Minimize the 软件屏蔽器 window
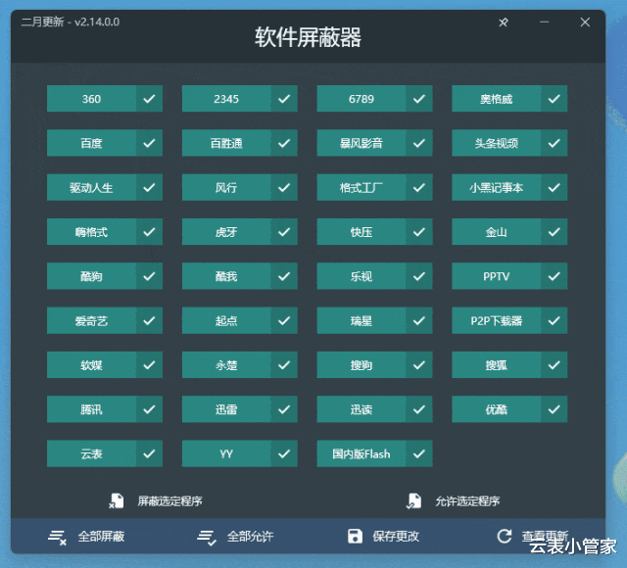The image size is (627, 568). (545, 22)
